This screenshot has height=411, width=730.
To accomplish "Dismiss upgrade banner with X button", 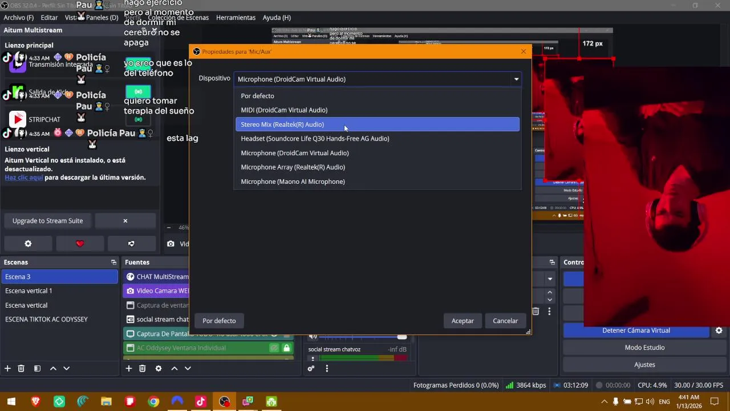I will [x=125, y=221].
